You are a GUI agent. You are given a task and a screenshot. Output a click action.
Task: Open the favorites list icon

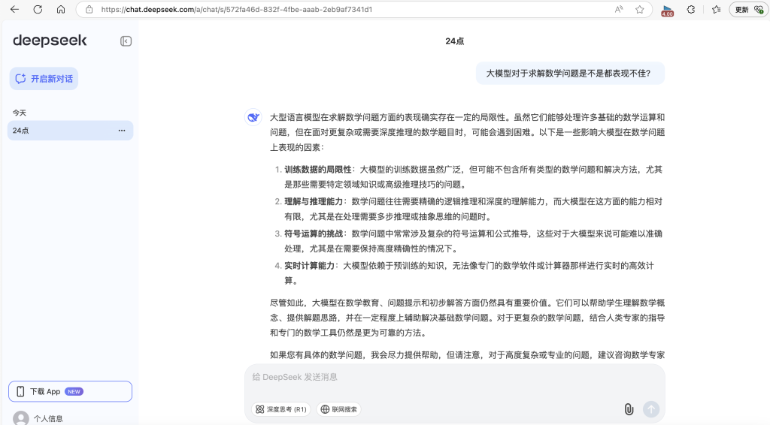click(717, 9)
